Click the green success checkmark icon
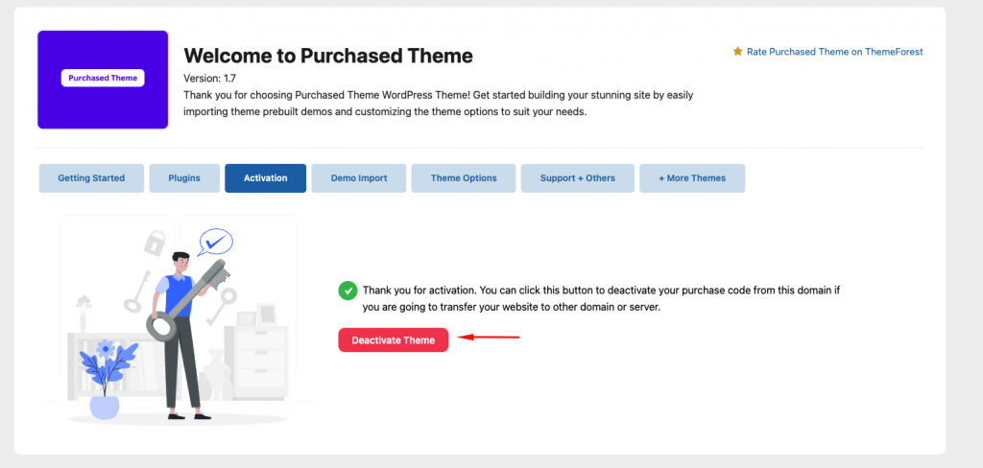The height and width of the screenshot is (468, 983). click(347, 291)
